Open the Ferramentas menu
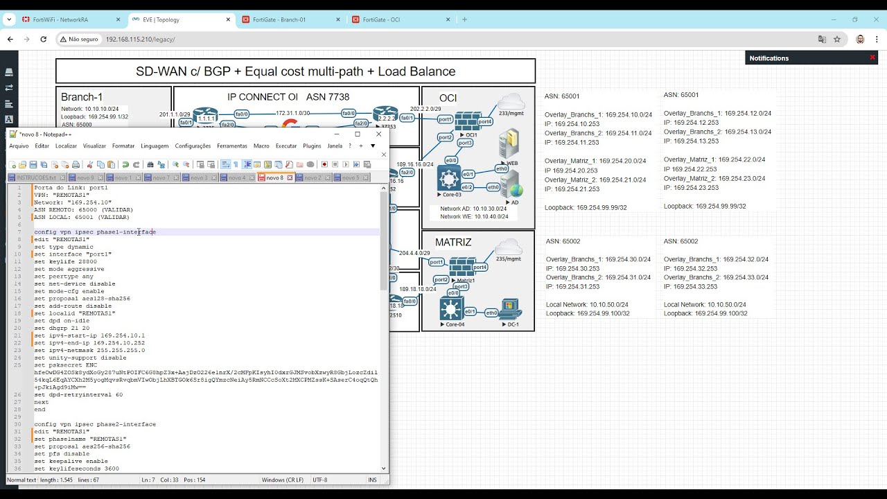 click(x=232, y=146)
